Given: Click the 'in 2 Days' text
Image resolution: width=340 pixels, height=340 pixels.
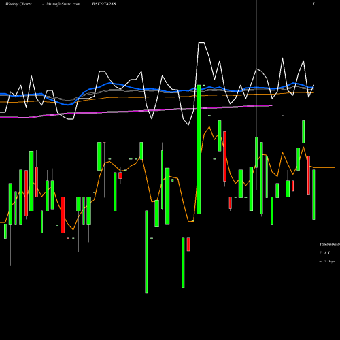Looking at the screenshot, I should pos(326,261).
